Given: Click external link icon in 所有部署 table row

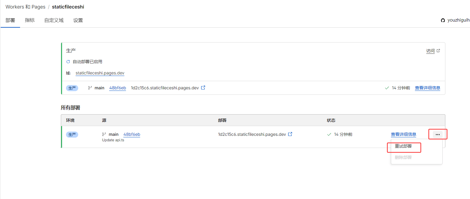Looking at the screenshot, I should [290, 134].
